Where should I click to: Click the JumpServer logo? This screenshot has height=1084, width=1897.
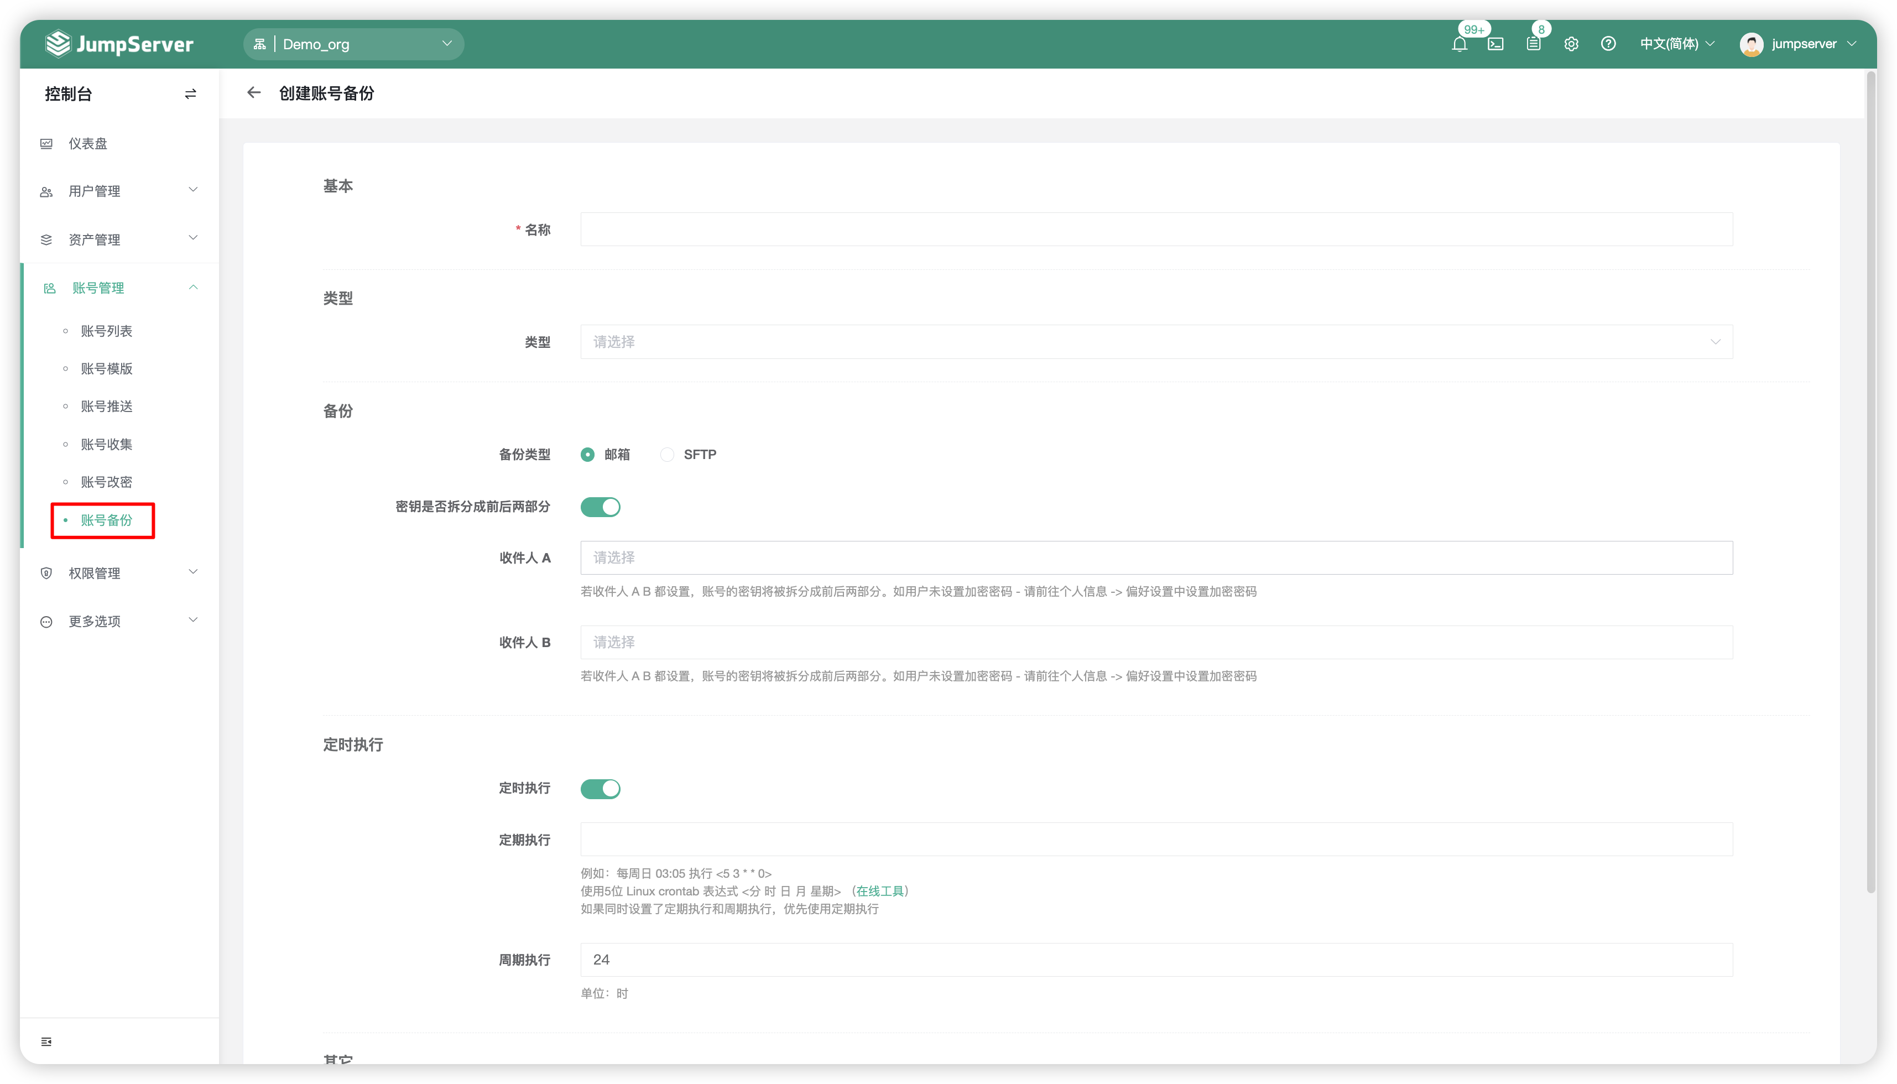click(x=119, y=44)
